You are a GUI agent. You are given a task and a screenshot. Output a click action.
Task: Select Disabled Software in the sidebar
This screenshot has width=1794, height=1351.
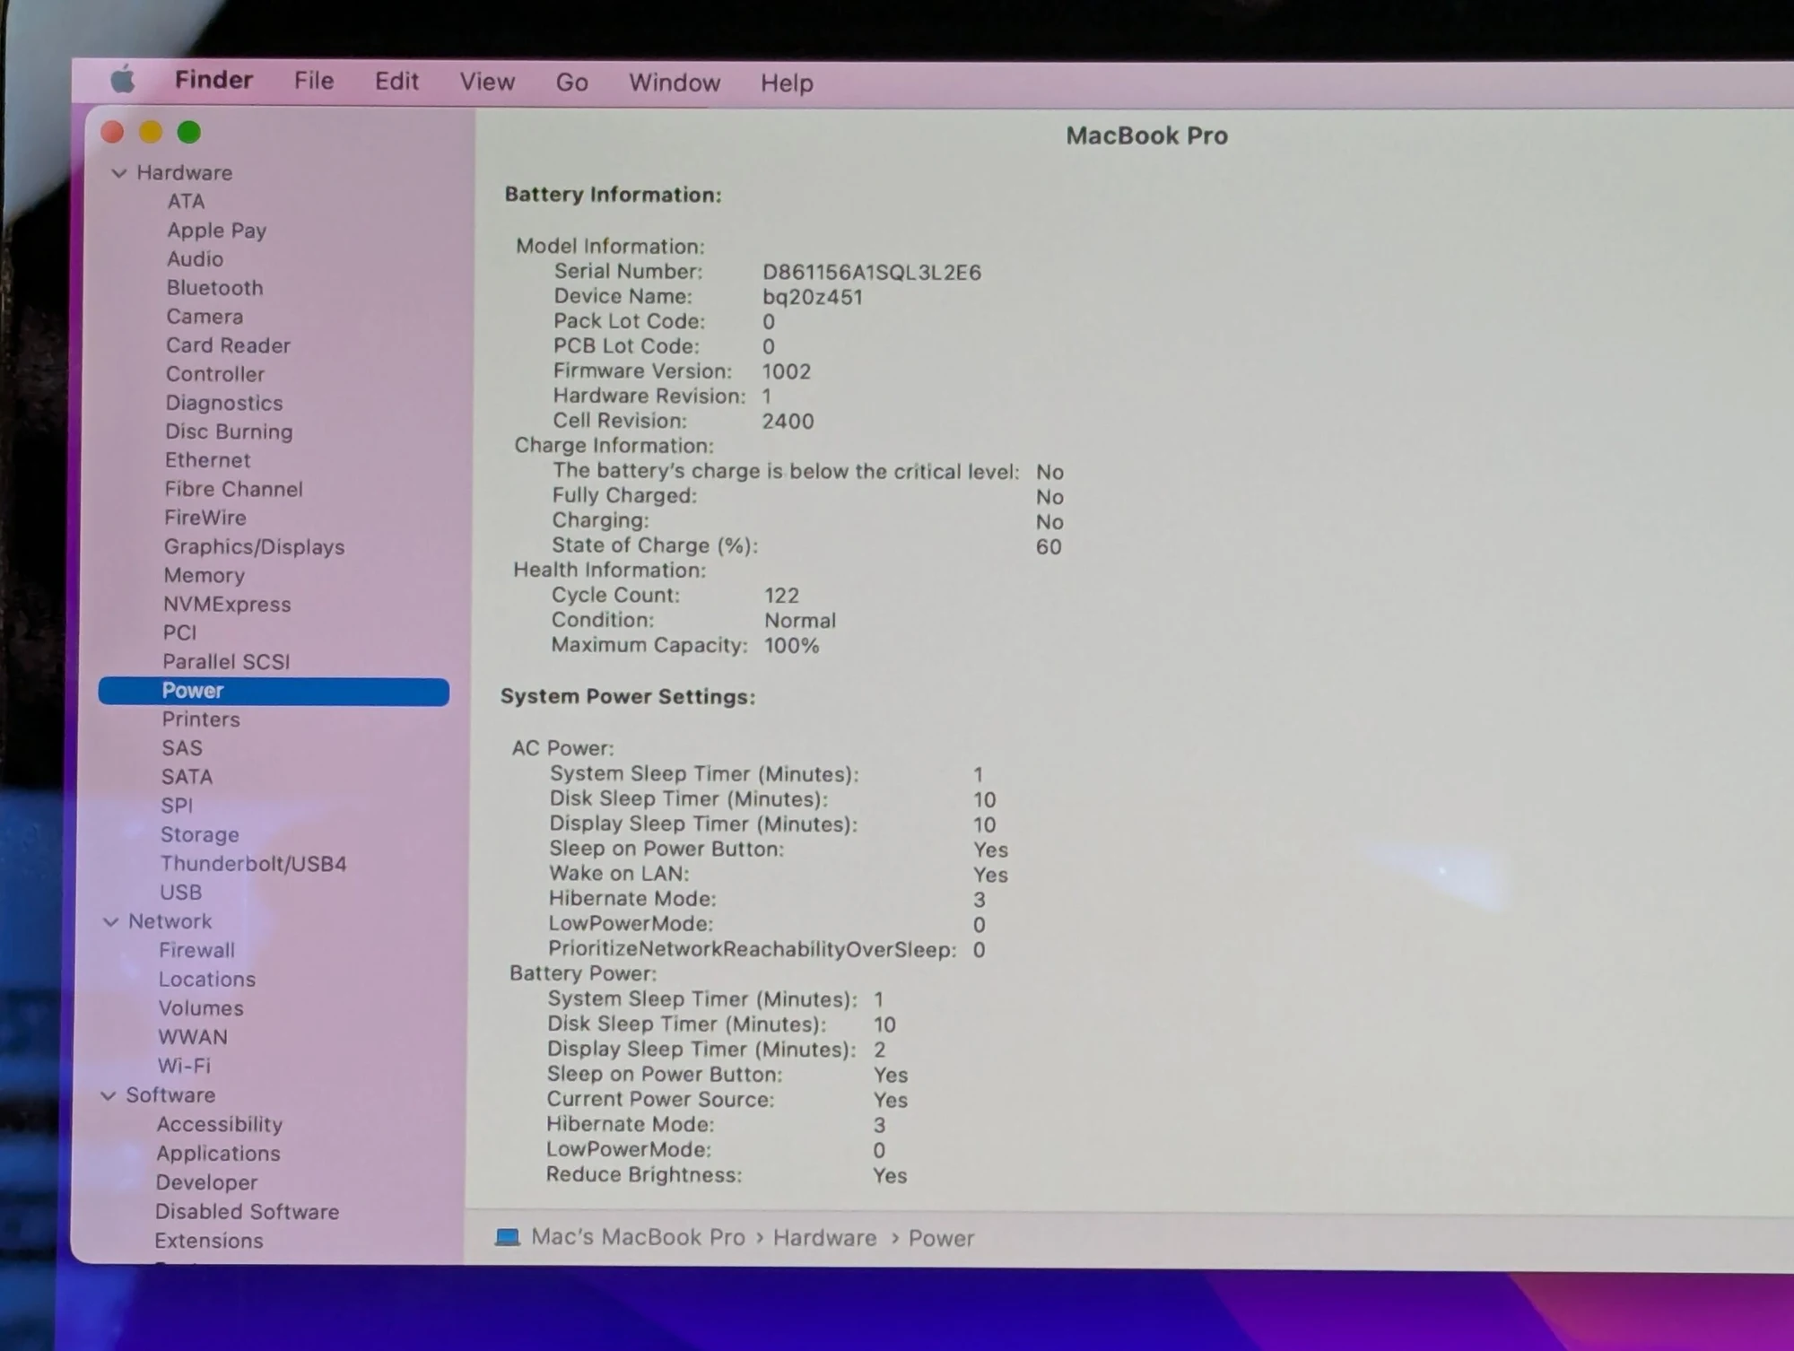247,1212
